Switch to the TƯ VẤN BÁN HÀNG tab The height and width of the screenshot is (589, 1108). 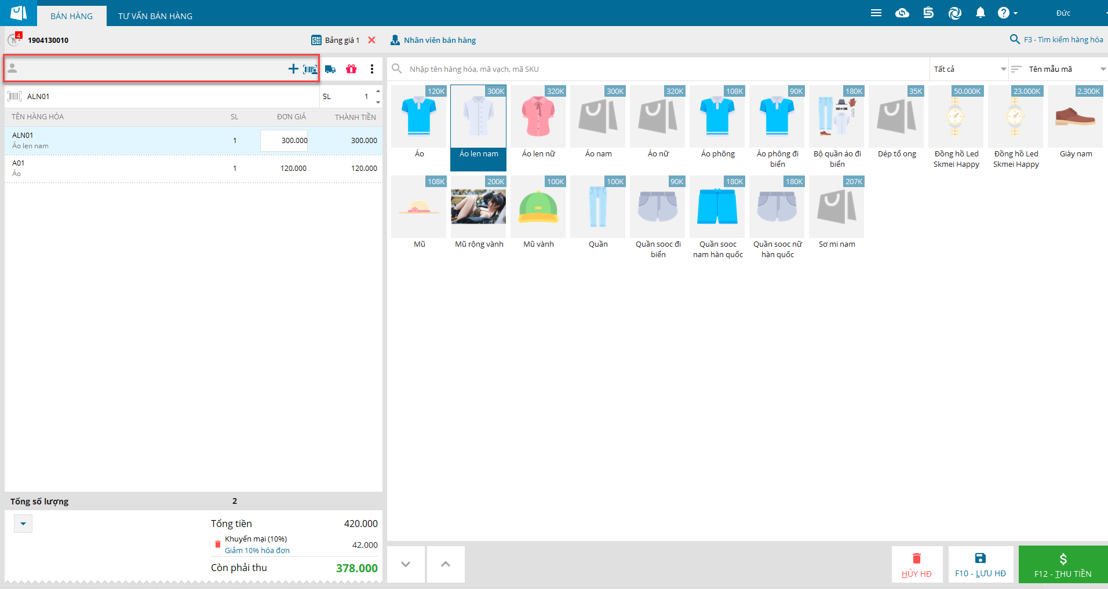pyautogui.click(x=155, y=16)
